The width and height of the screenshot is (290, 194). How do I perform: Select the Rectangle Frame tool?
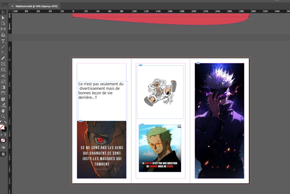point(3,64)
